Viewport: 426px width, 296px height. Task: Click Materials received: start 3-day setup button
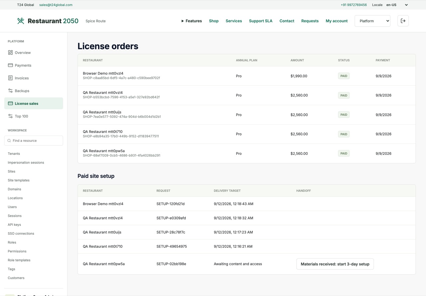pyautogui.click(x=335, y=264)
